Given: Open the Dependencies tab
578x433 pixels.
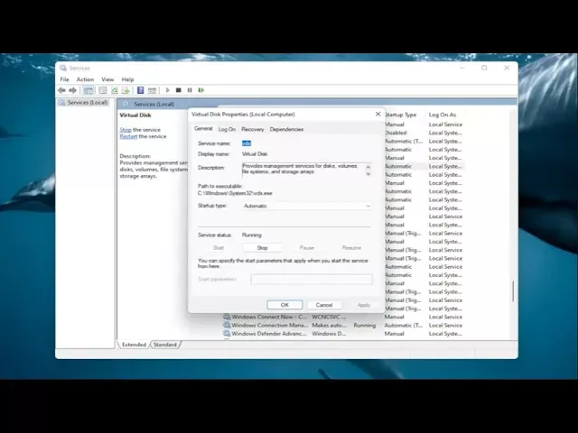Looking at the screenshot, I should tap(286, 129).
